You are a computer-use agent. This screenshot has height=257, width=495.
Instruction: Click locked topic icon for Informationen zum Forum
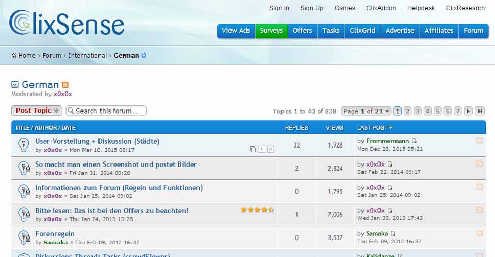[x=24, y=191]
